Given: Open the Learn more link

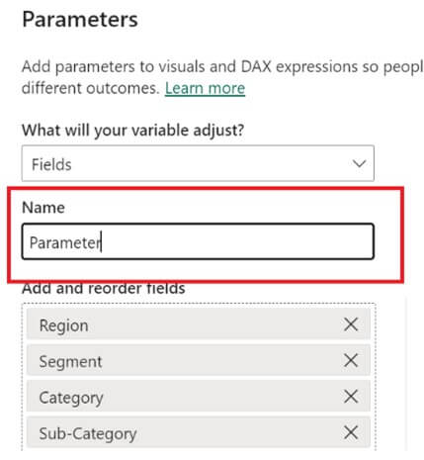Looking at the screenshot, I should [205, 88].
